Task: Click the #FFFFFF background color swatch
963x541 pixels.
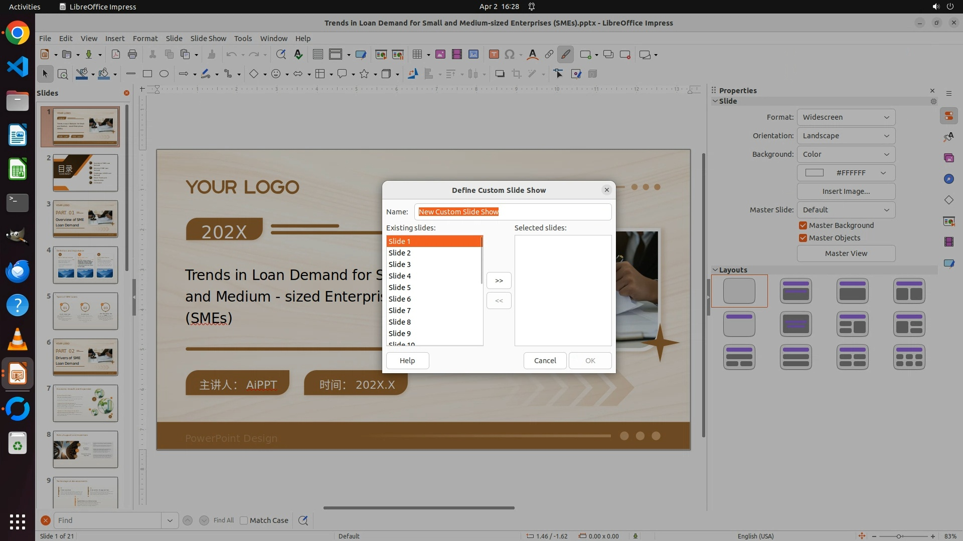Action: pos(815,173)
